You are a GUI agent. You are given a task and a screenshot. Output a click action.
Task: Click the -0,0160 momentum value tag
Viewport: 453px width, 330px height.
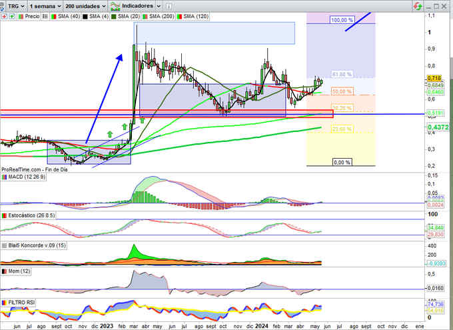[x=436, y=289]
